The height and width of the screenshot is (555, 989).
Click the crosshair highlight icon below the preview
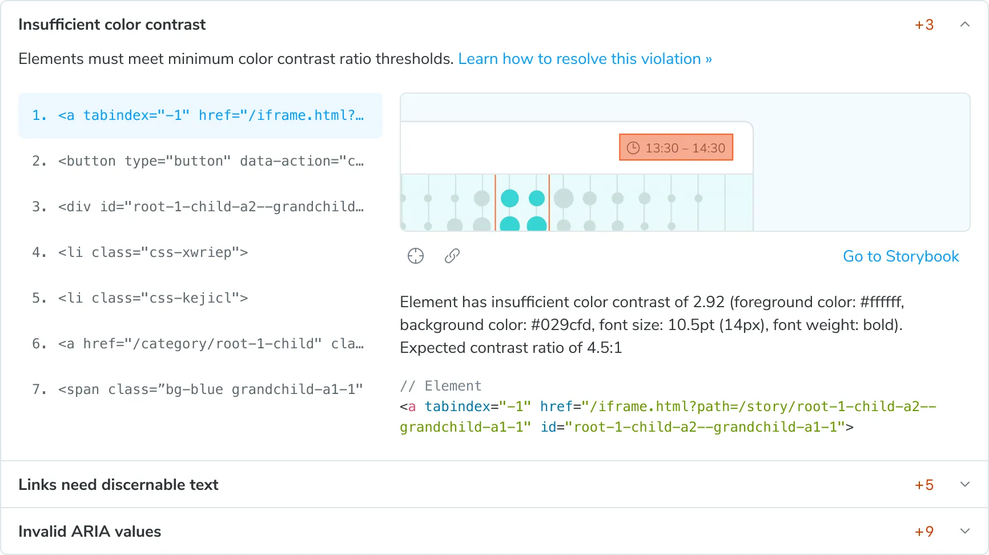[x=416, y=255]
